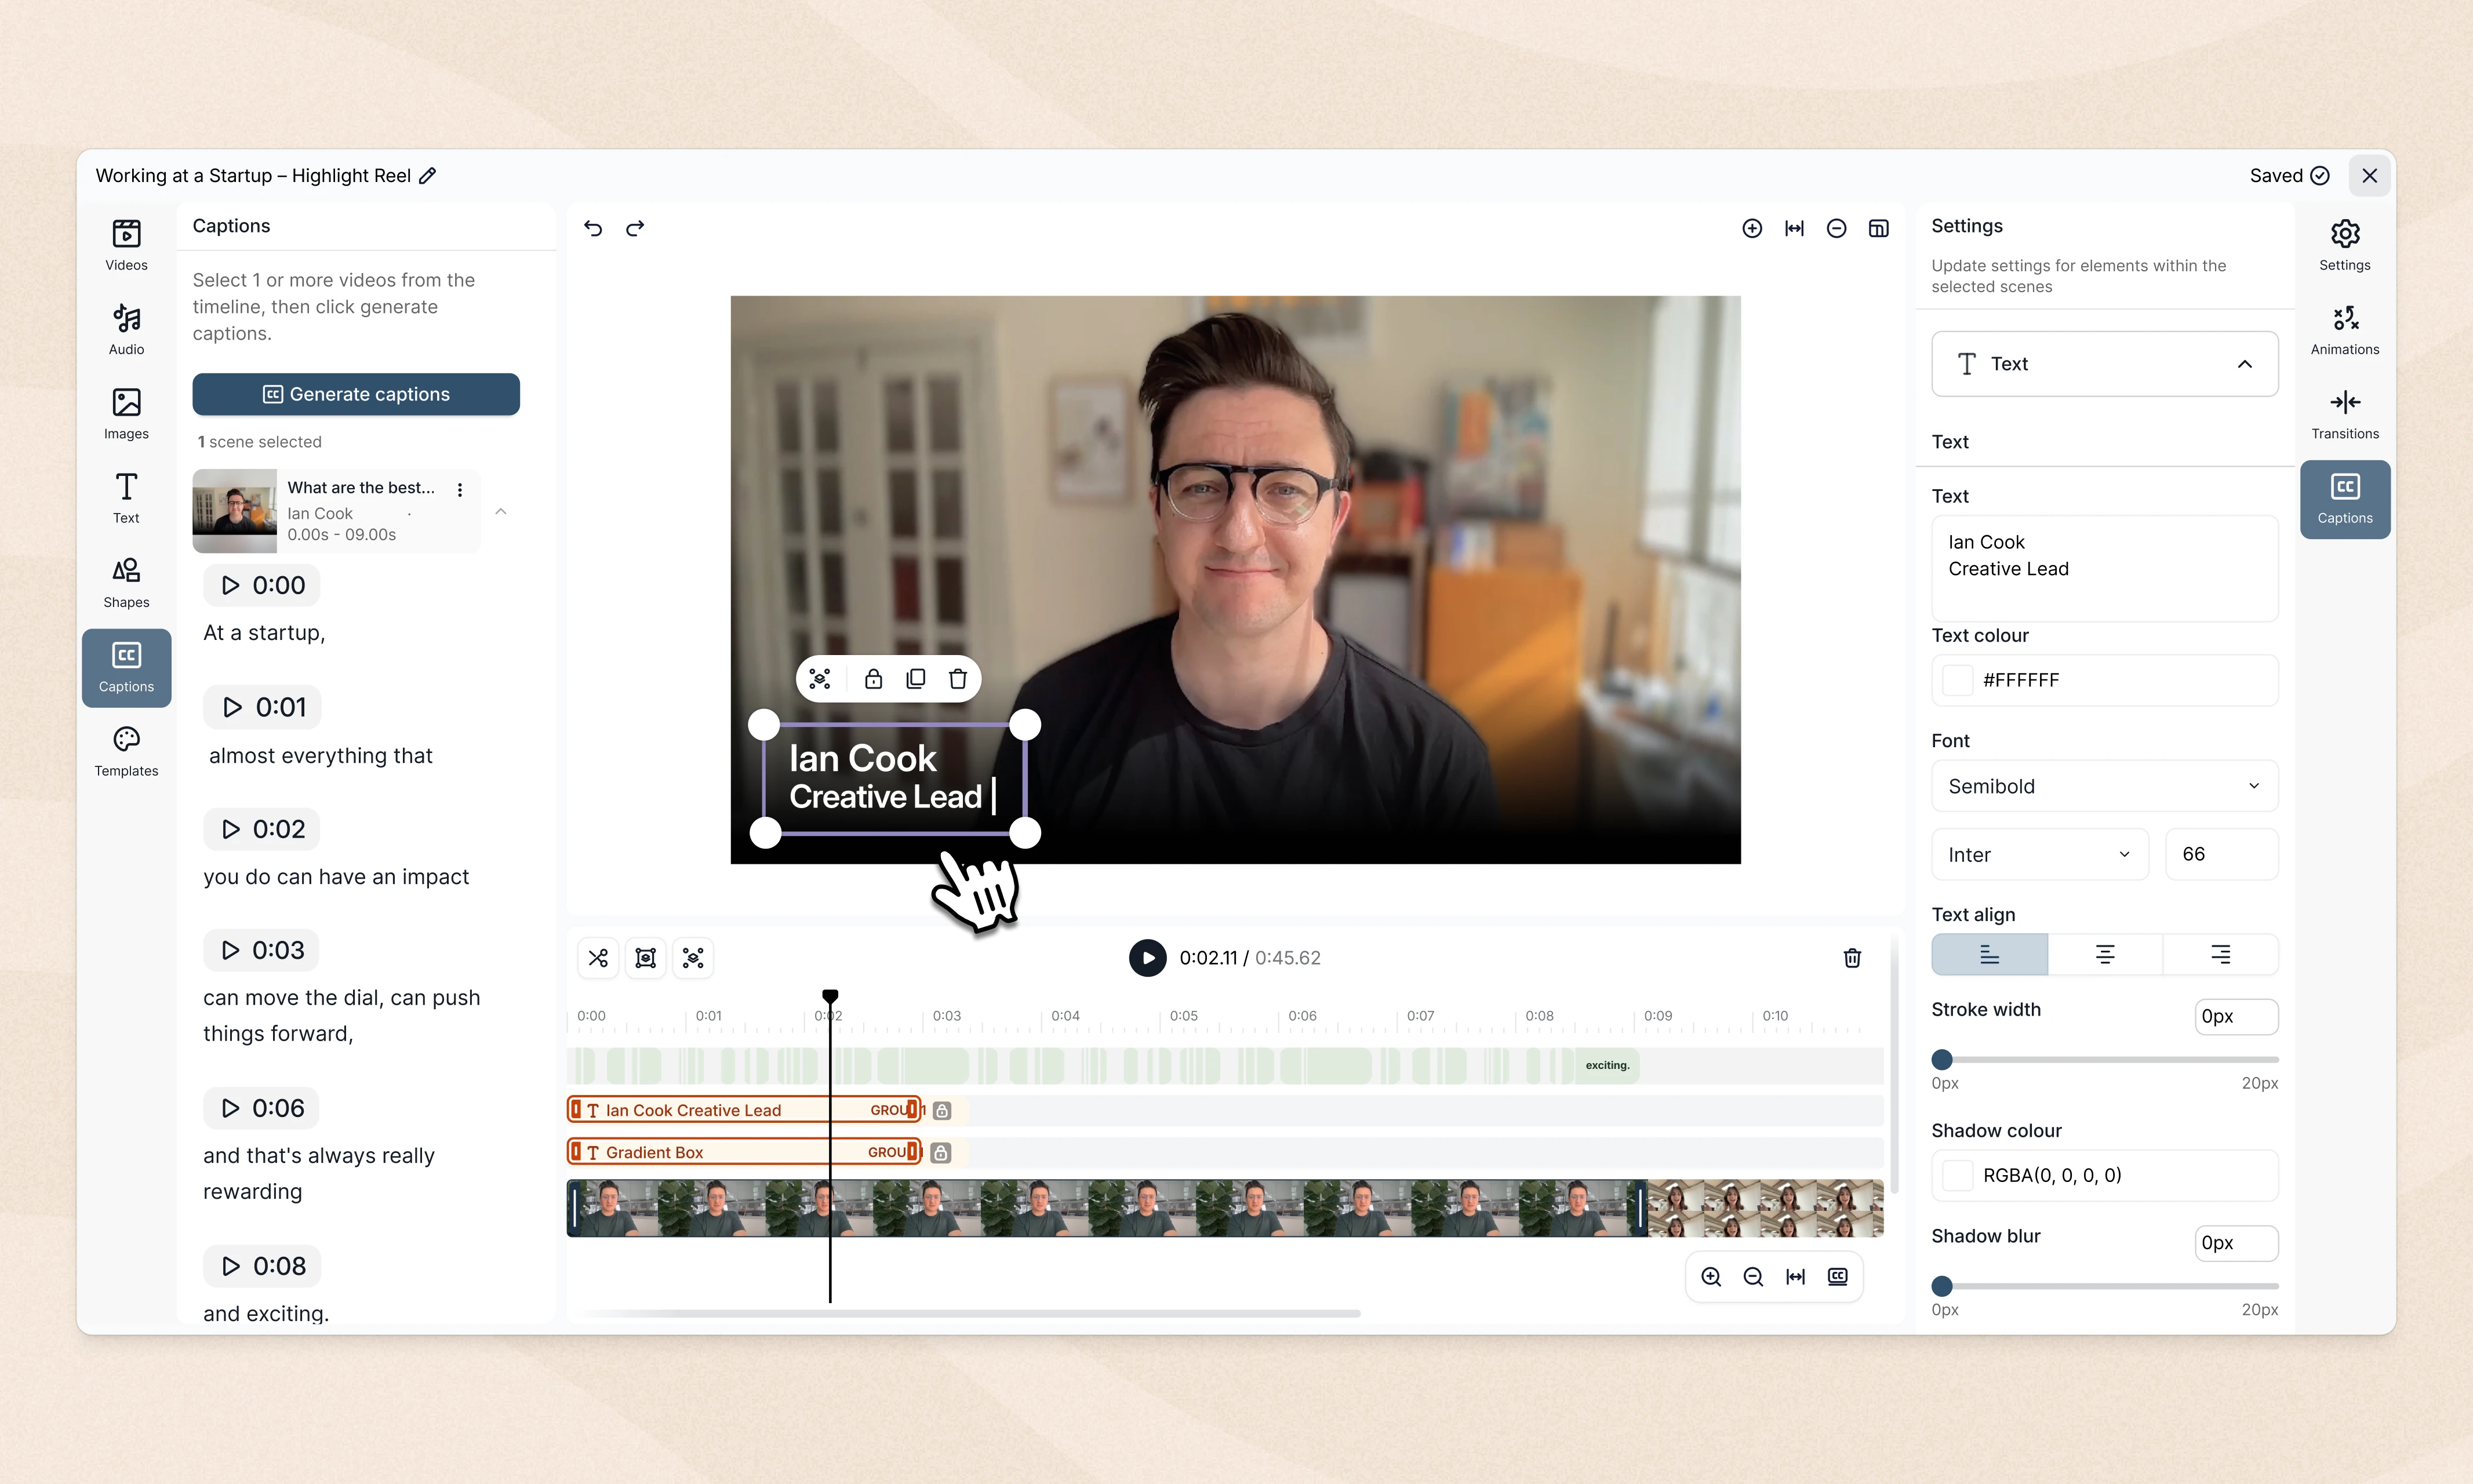Select the Ian Cook Creative Lead timeline clip
This screenshot has width=2473, height=1484.
[x=744, y=1110]
